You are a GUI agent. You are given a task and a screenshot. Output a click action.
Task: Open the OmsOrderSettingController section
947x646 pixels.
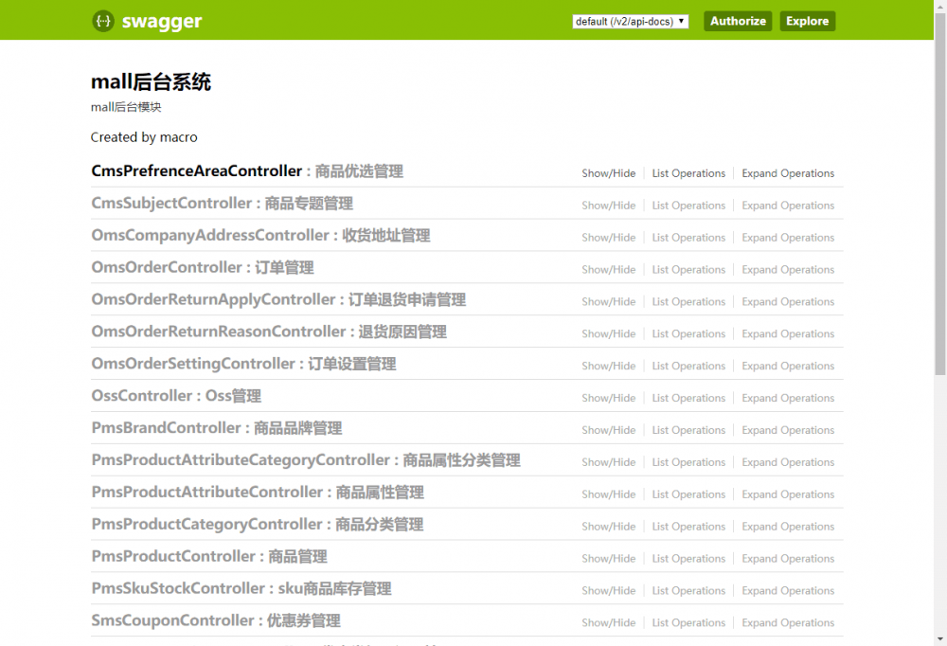point(243,364)
